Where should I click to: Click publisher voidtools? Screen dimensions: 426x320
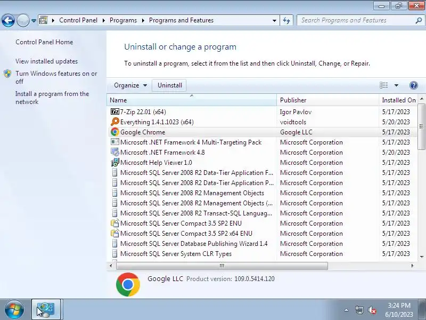point(293,122)
